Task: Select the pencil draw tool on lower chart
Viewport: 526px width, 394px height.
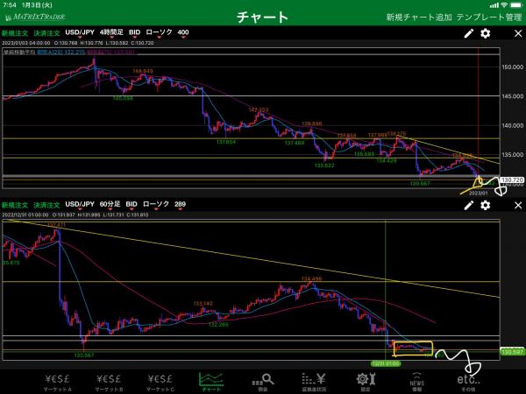Action: pos(469,205)
